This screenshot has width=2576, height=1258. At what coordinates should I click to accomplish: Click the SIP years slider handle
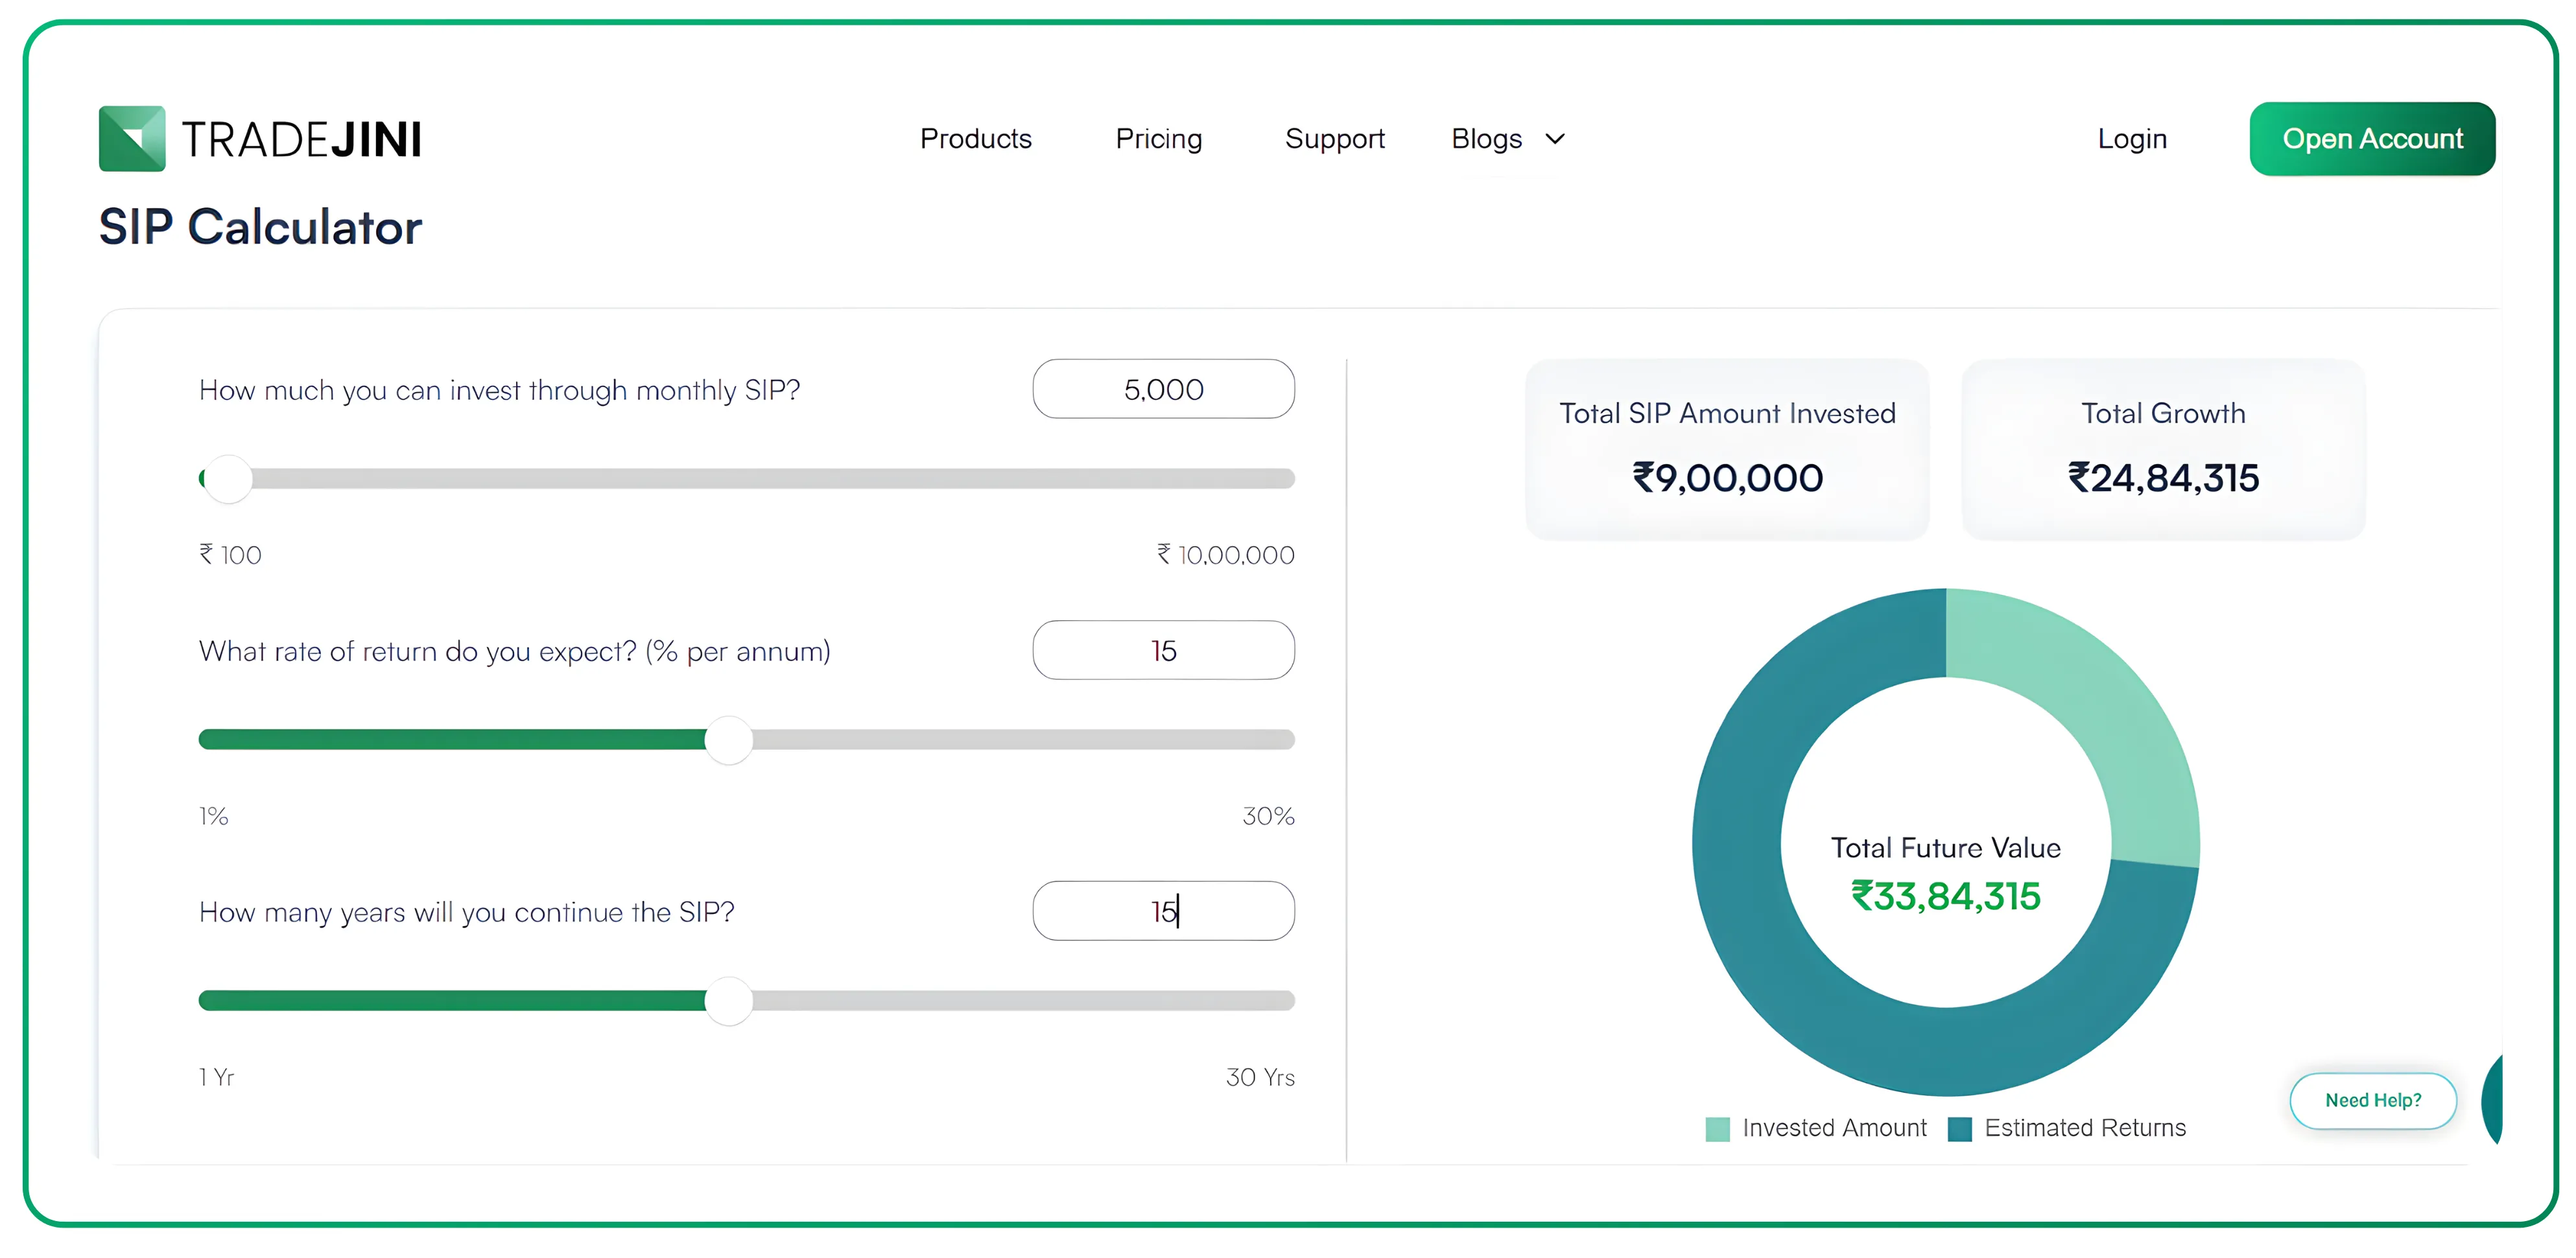[728, 1001]
